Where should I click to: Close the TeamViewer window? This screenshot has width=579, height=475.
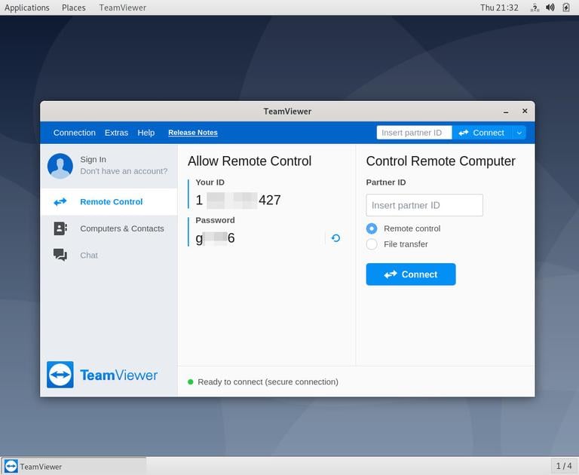(x=525, y=111)
